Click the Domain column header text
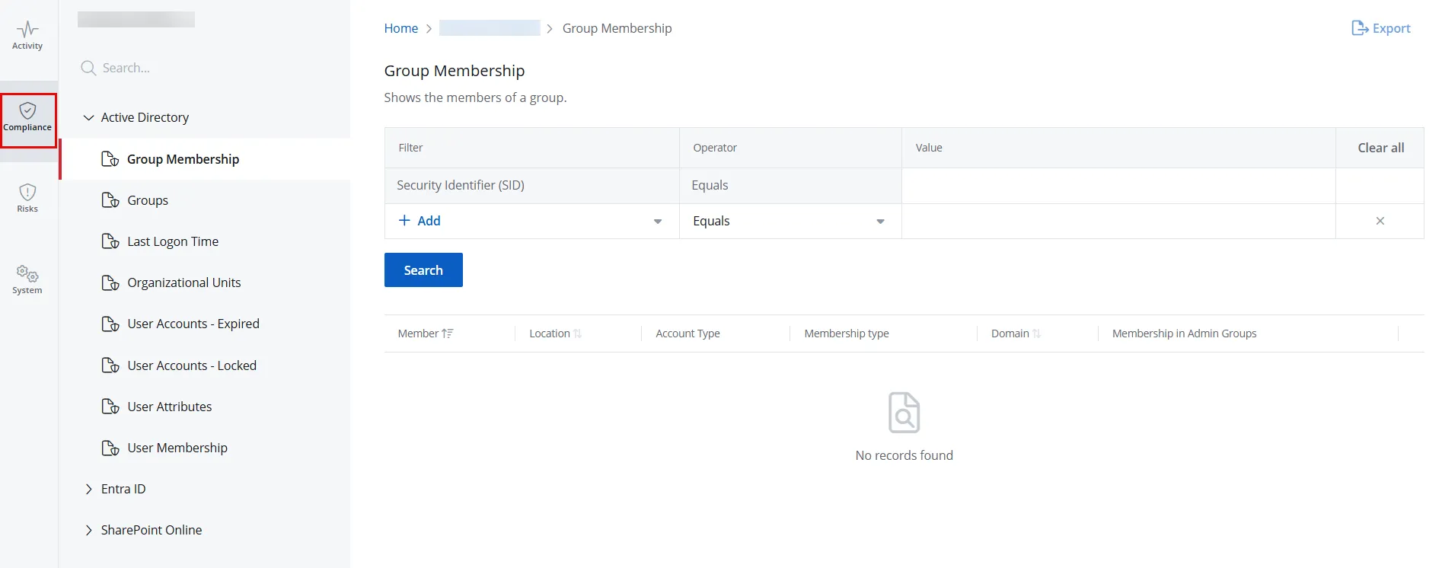1442x568 pixels. [x=1010, y=333]
